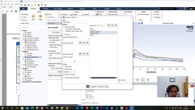Open Windows Start menu on taskbar
Screen dimensions: 195x110
[2, 108]
